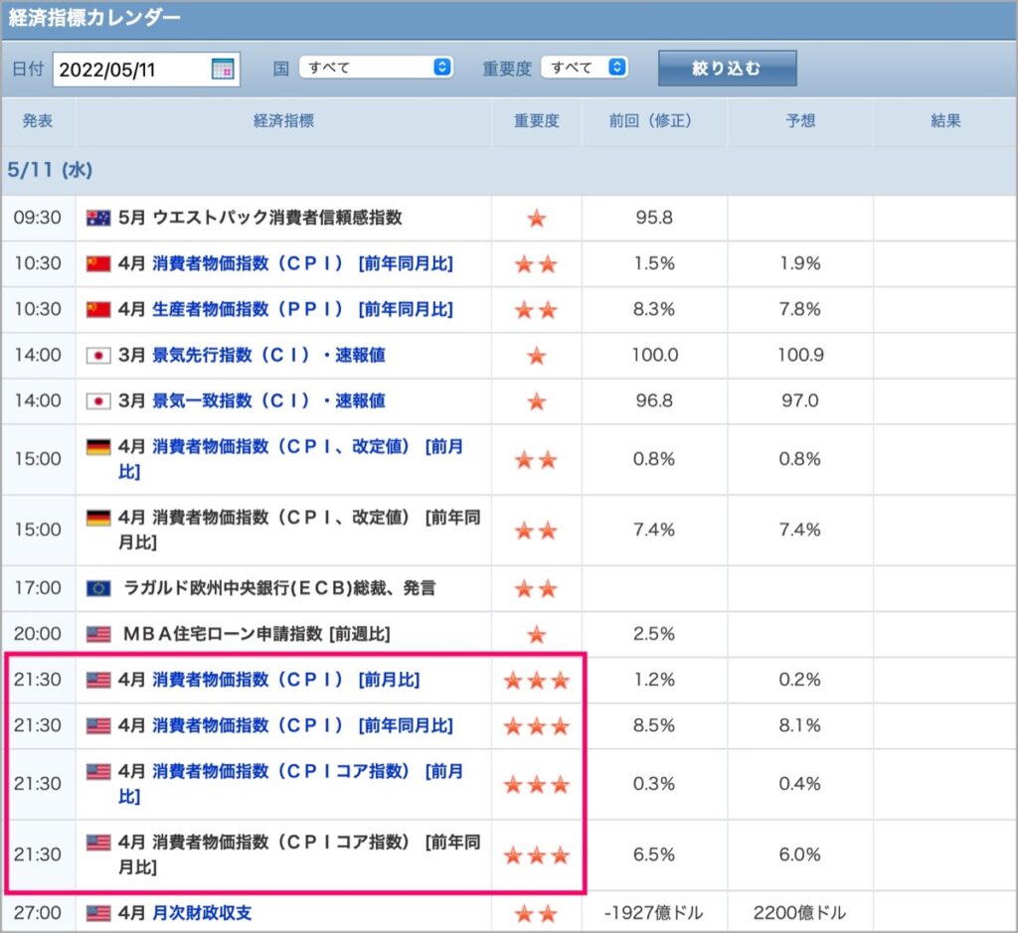1018x933 pixels.
Task: Click the 結果 column header
Action: tap(945, 120)
